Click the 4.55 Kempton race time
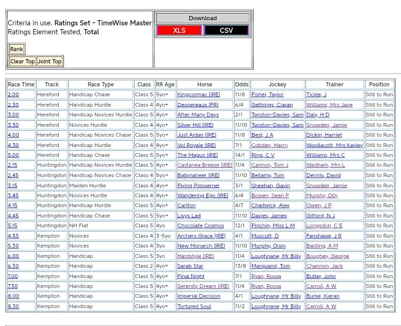 13,236
